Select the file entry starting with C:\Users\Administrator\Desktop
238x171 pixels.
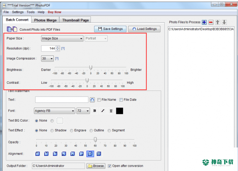201,29
